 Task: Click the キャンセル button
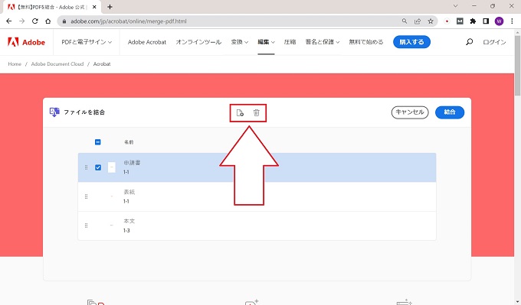[x=410, y=112]
